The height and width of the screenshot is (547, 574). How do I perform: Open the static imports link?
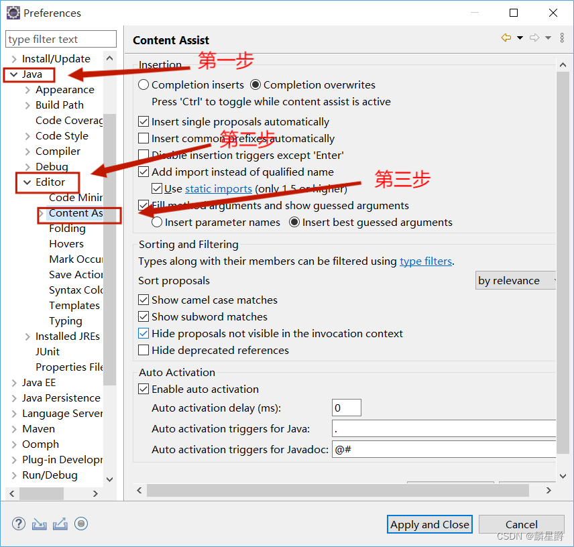(219, 189)
